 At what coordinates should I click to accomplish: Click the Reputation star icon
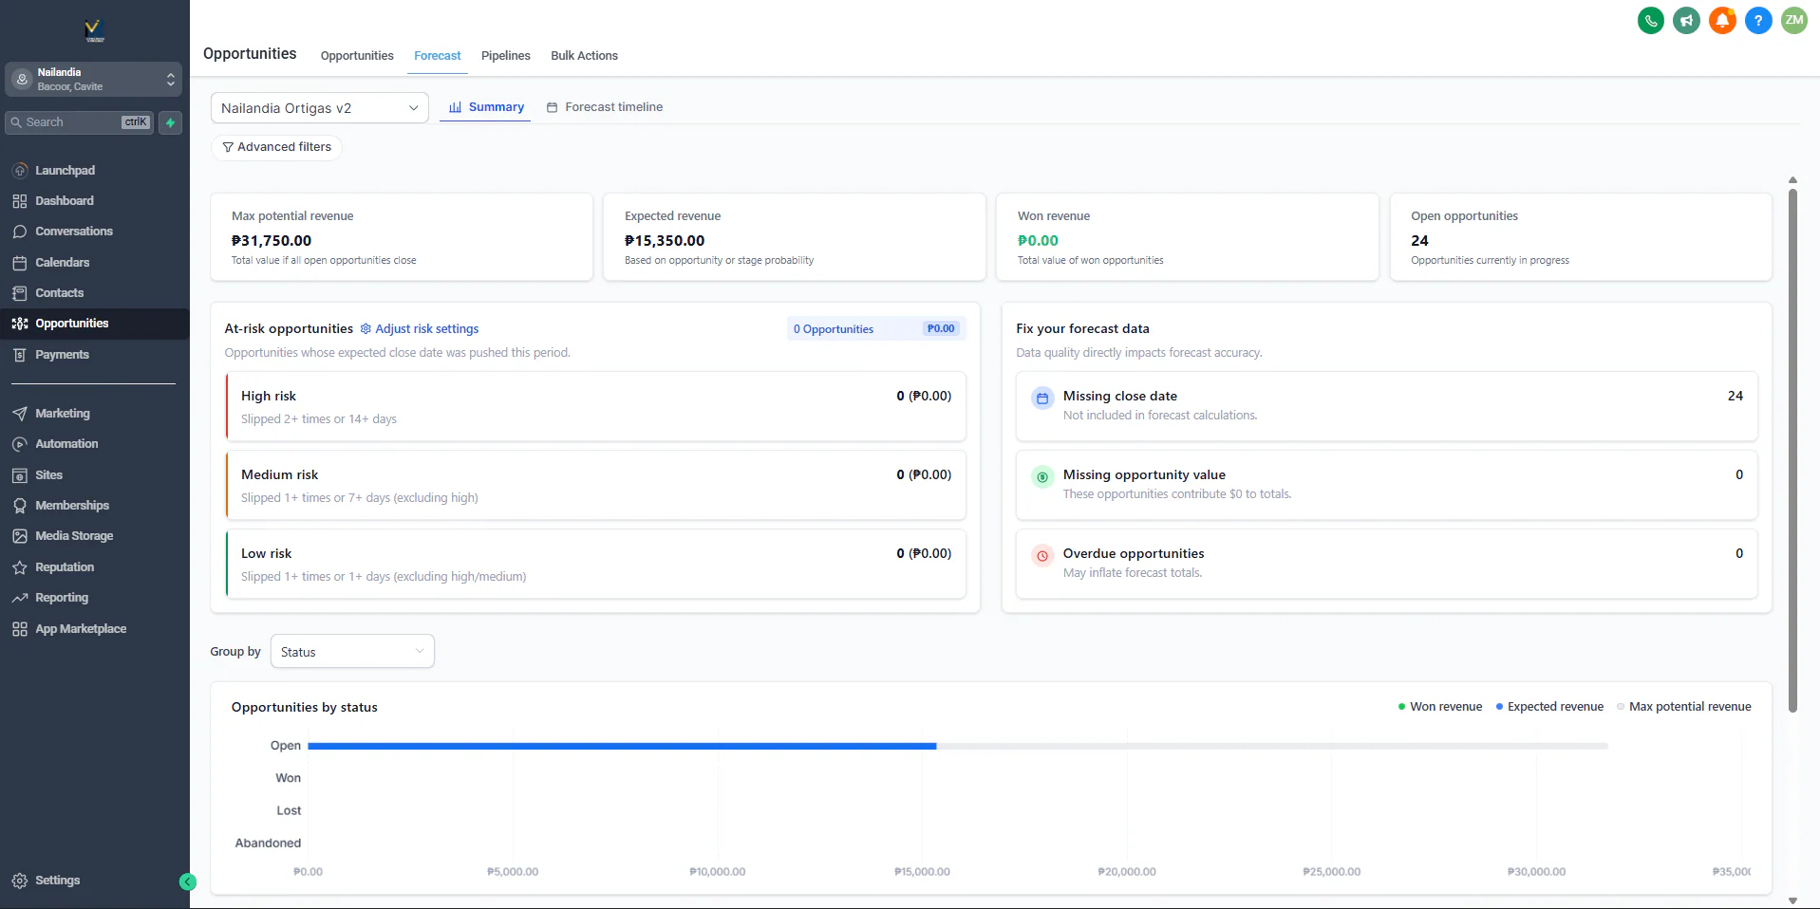click(20, 567)
